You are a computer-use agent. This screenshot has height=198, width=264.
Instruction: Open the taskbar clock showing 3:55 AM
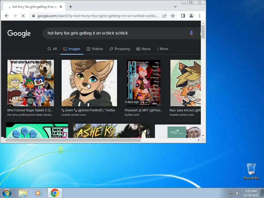tap(251, 193)
